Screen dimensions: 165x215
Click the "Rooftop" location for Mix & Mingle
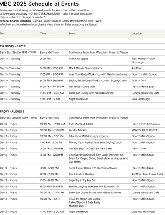coord(136,68)
